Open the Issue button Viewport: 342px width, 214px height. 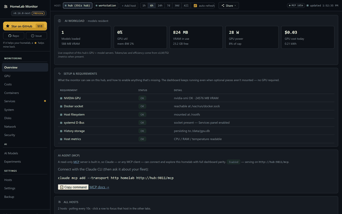37,36
